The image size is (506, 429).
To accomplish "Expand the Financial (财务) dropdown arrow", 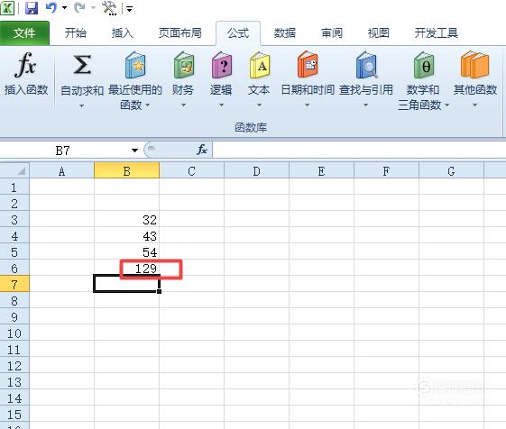I will 183,105.
